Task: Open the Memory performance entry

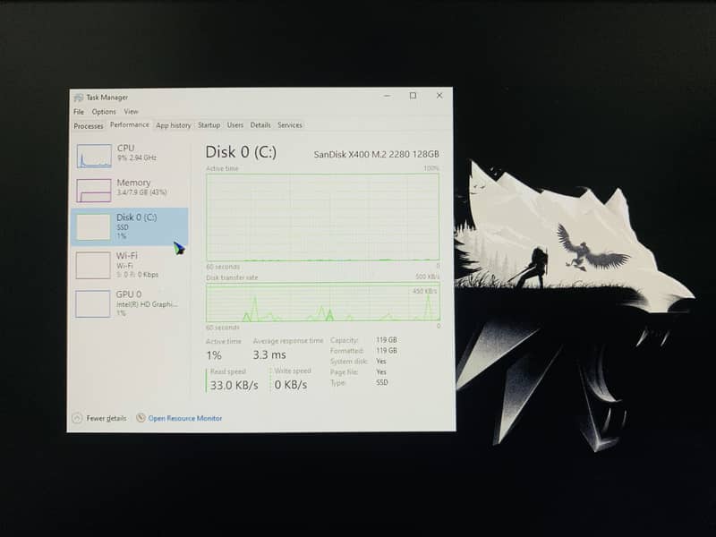Action: pos(130,189)
